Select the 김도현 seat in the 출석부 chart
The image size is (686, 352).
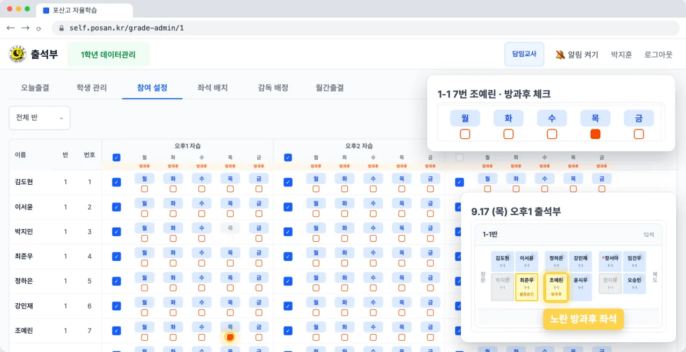[x=502, y=261]
